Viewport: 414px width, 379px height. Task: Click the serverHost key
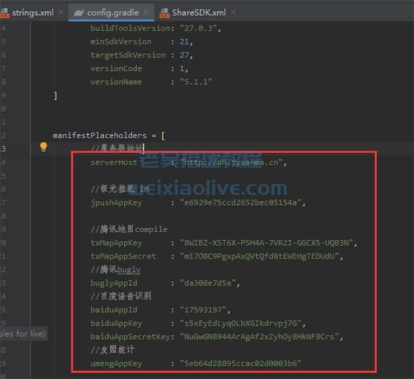click(114, 163)
